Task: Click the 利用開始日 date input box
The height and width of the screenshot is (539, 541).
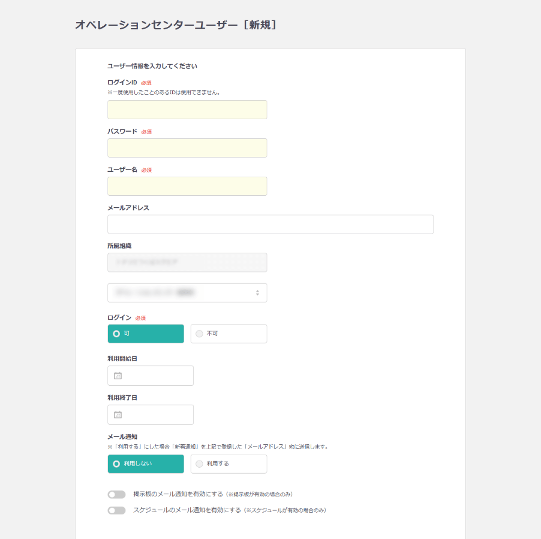Action: coord(150,376)
